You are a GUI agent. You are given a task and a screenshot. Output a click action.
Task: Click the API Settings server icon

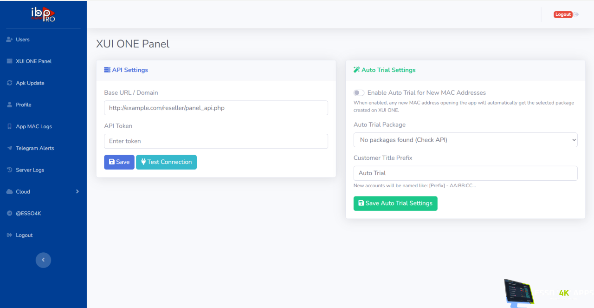coord(107,70)
